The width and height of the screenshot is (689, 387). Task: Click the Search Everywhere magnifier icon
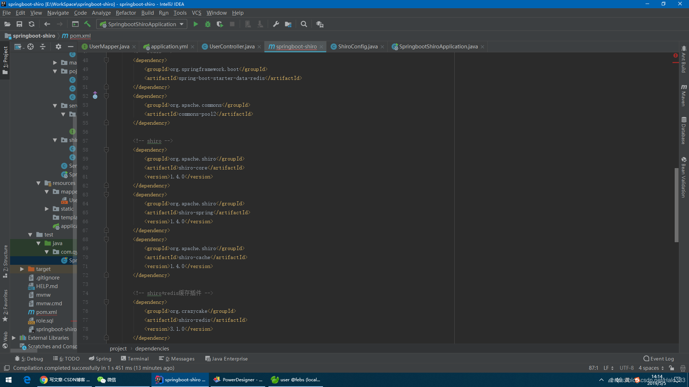(x=304, y=24)
